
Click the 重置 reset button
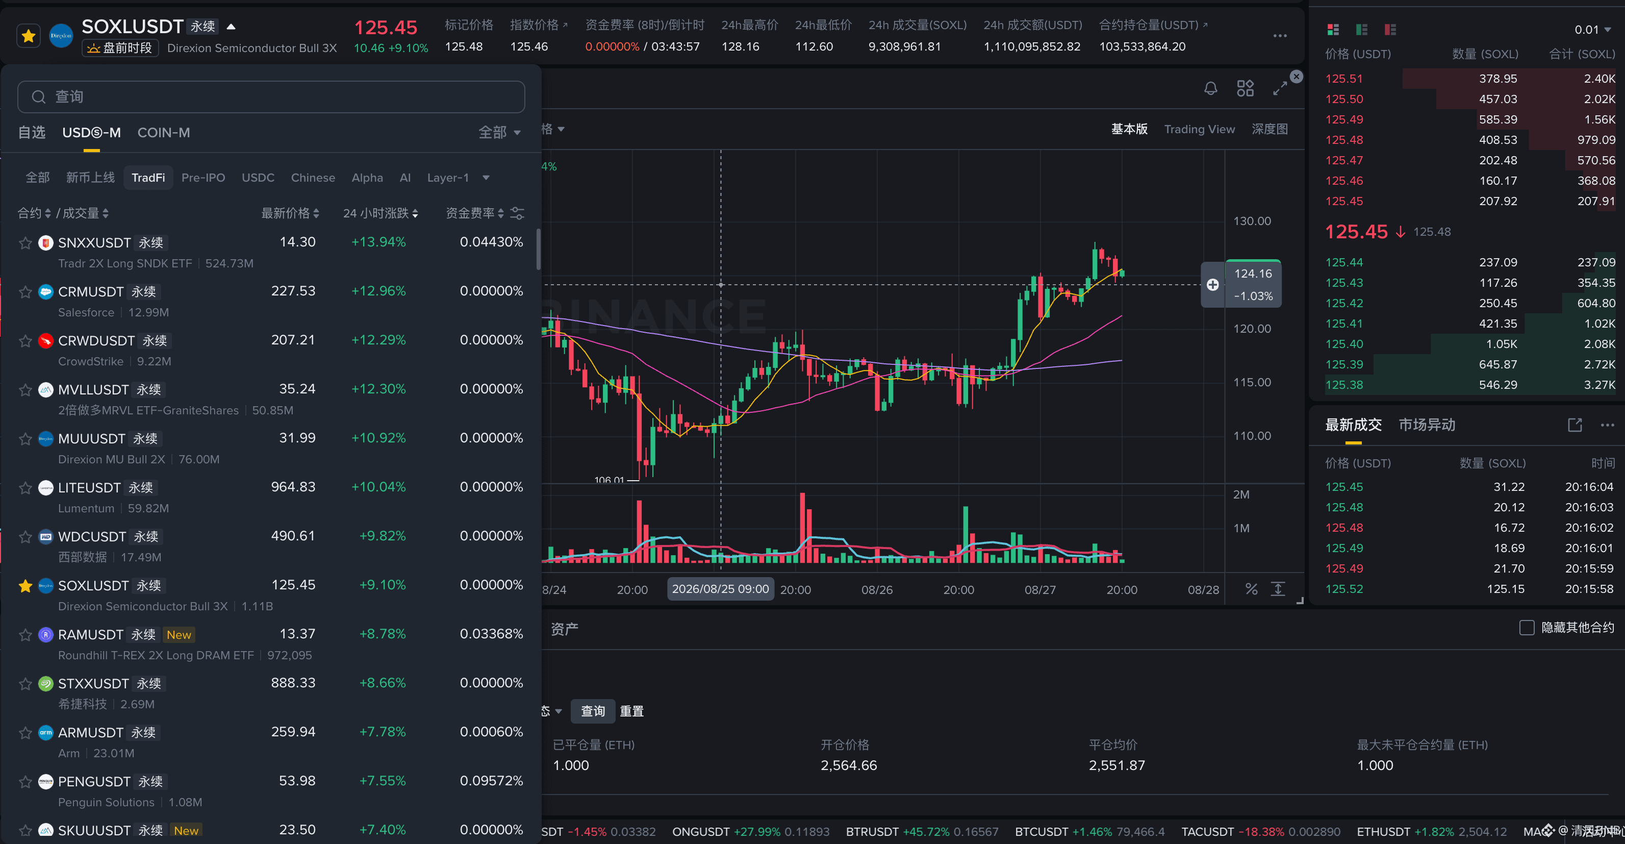631,711
